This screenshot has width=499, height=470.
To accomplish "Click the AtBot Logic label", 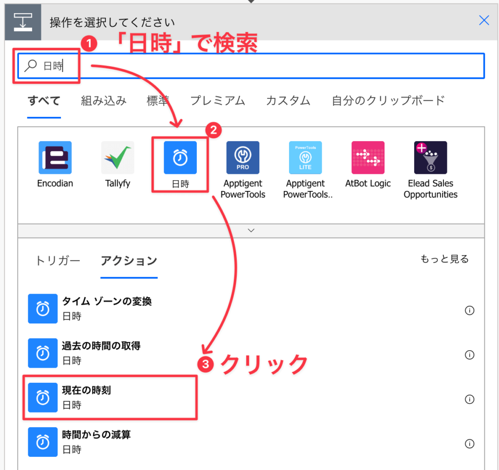I will click(368, 184).
